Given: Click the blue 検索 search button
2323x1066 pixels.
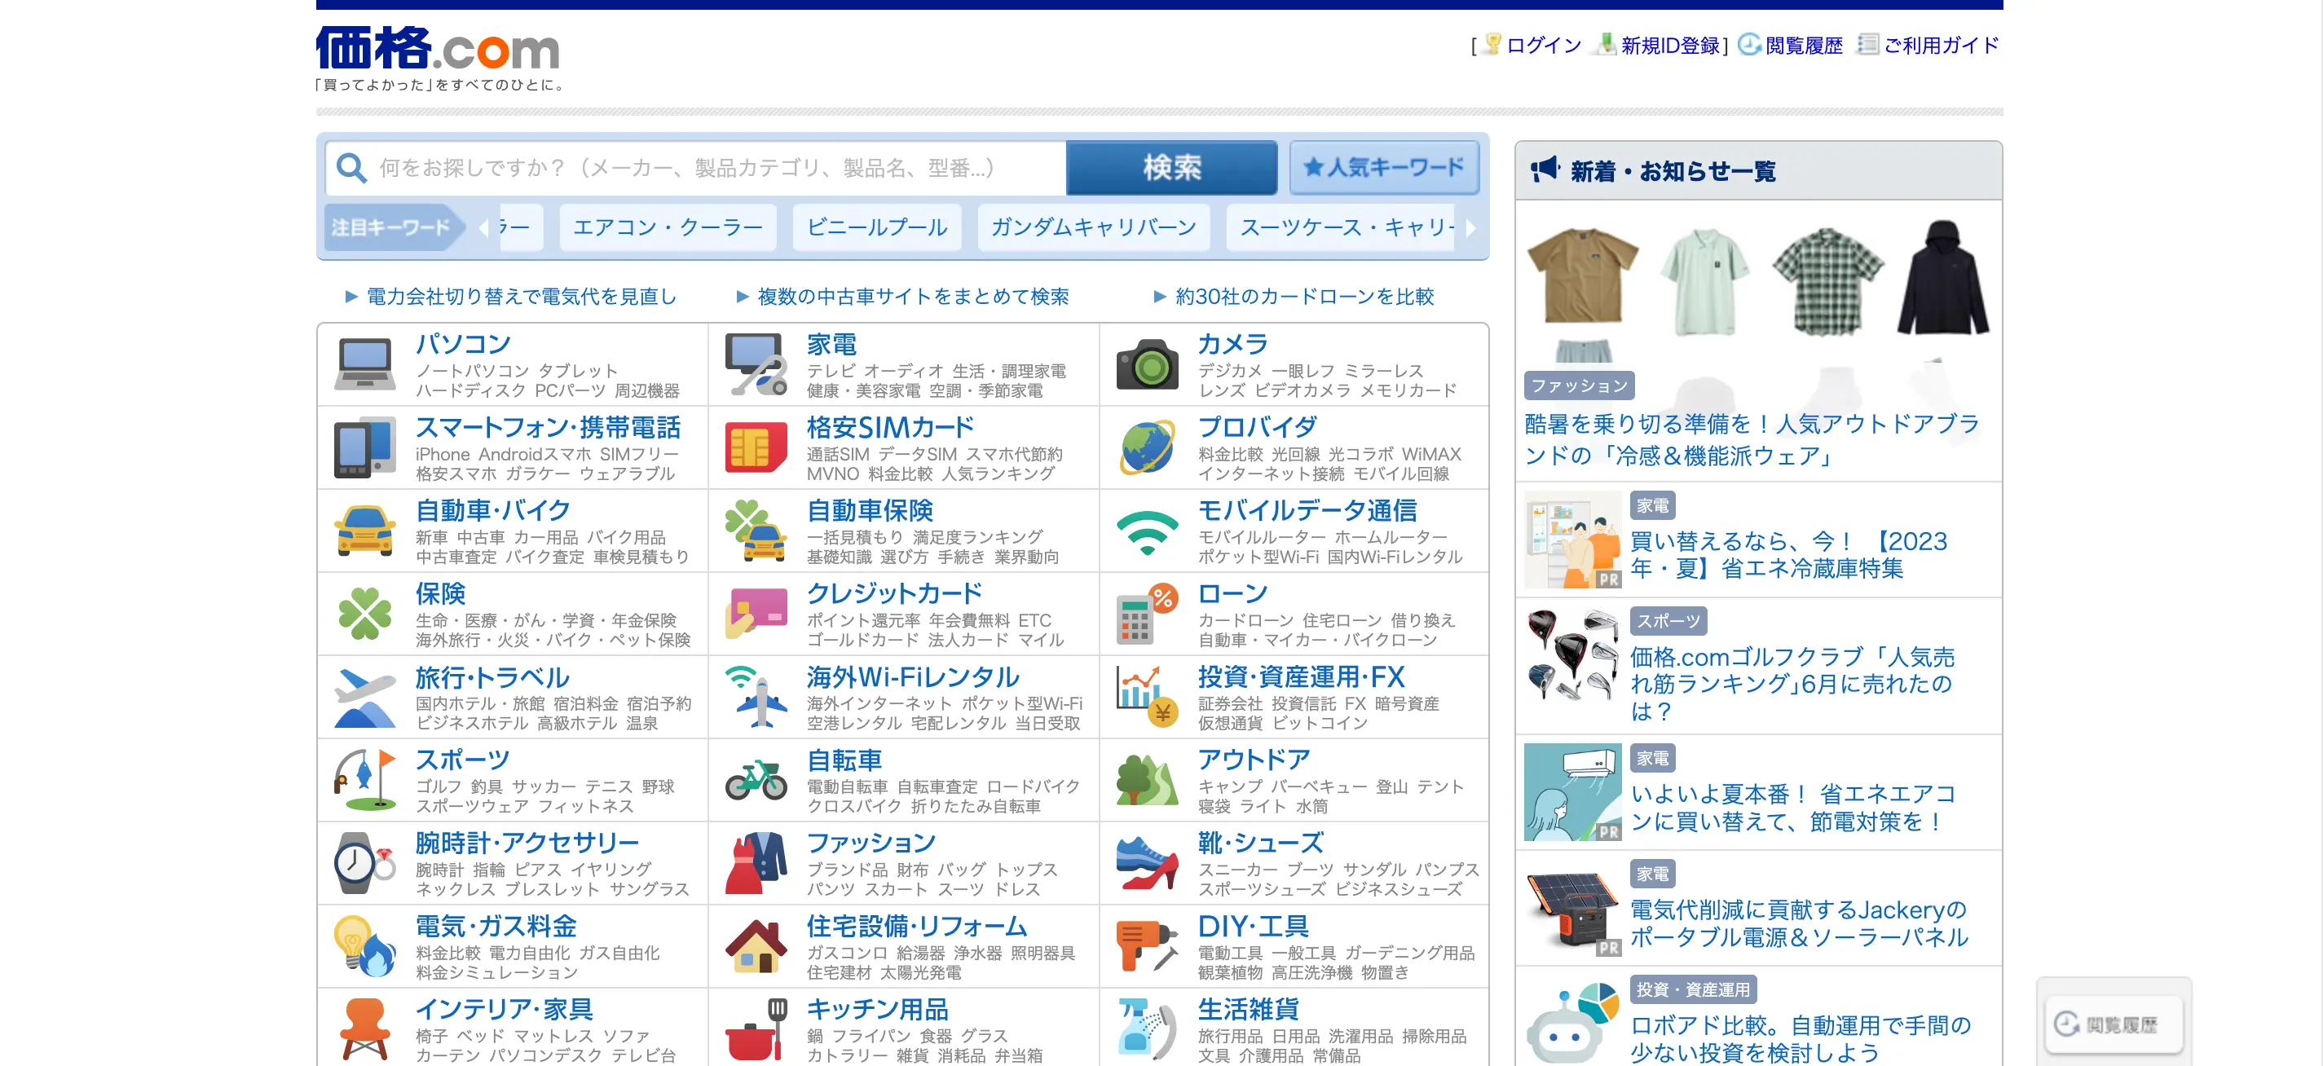Looking at the screenshot, I should (x=1171, y=168).
